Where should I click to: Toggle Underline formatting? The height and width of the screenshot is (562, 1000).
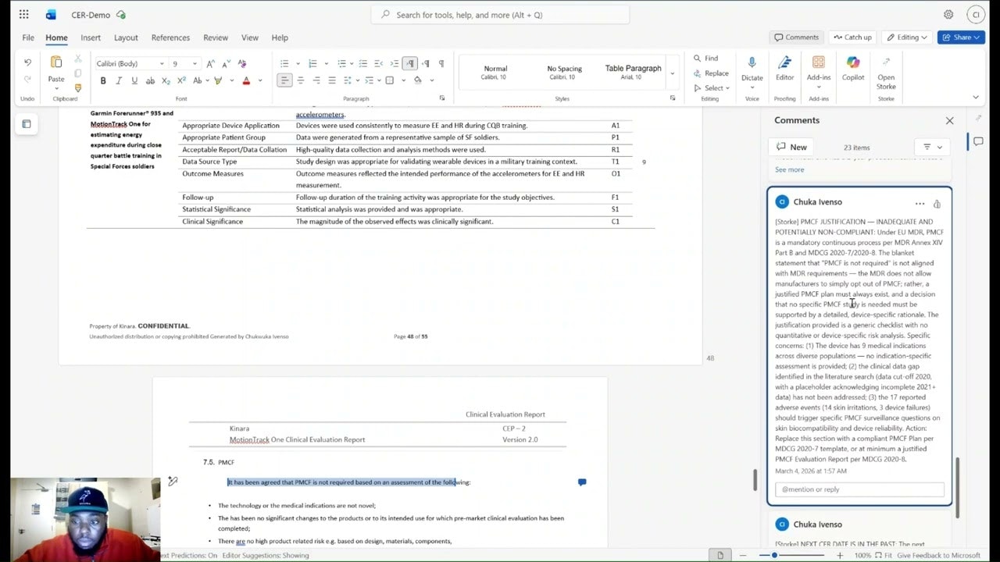point(134,80)
